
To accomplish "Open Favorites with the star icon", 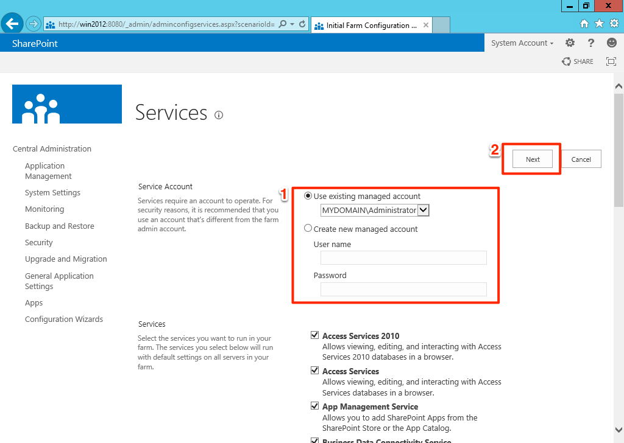I will [600, 24].
